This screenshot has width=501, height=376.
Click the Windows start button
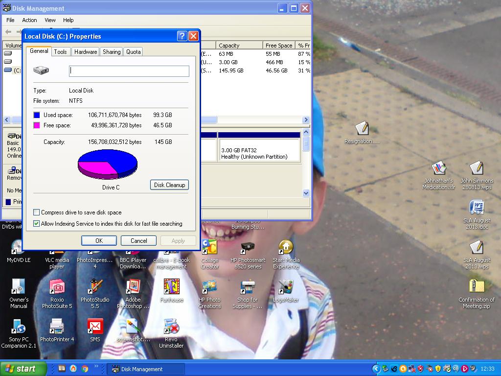pos(23,369)
